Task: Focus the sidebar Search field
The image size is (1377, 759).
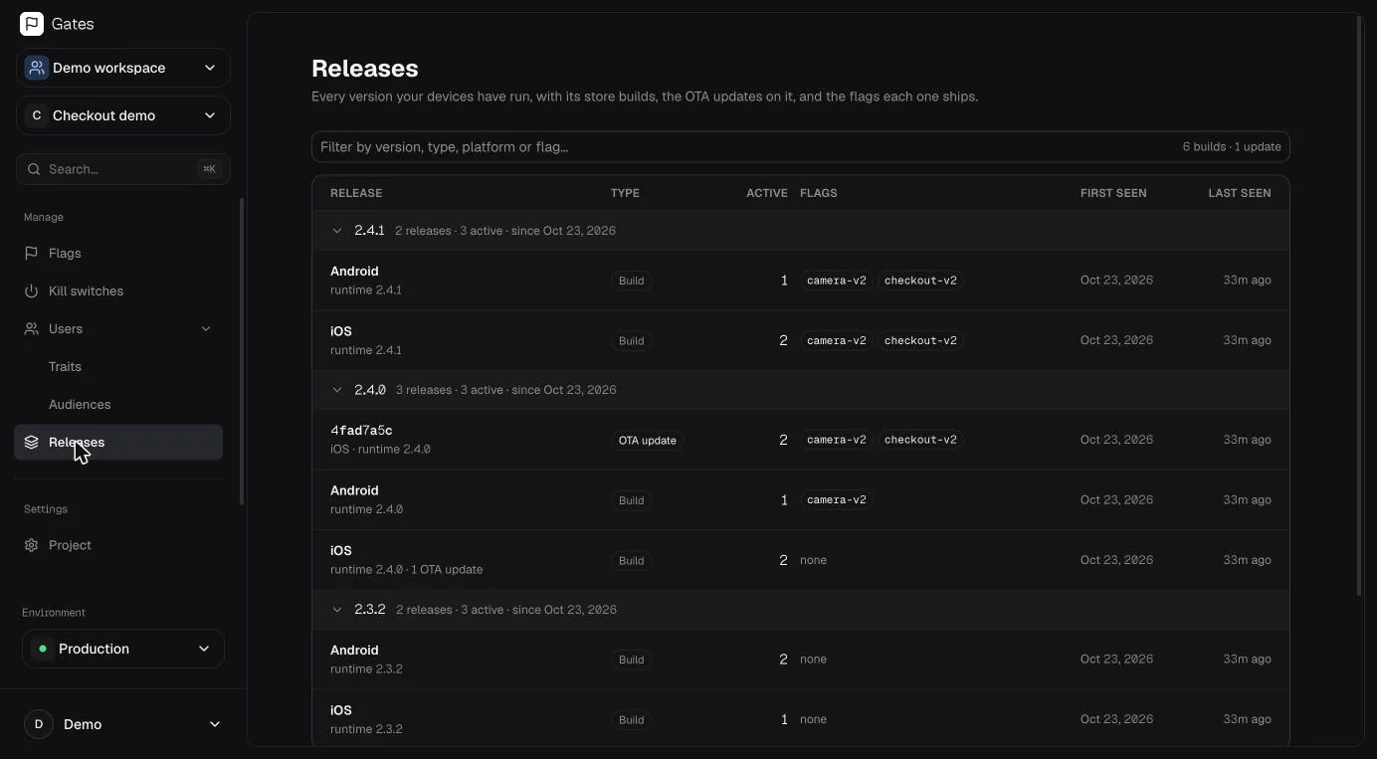Action: tap(123, 169)
